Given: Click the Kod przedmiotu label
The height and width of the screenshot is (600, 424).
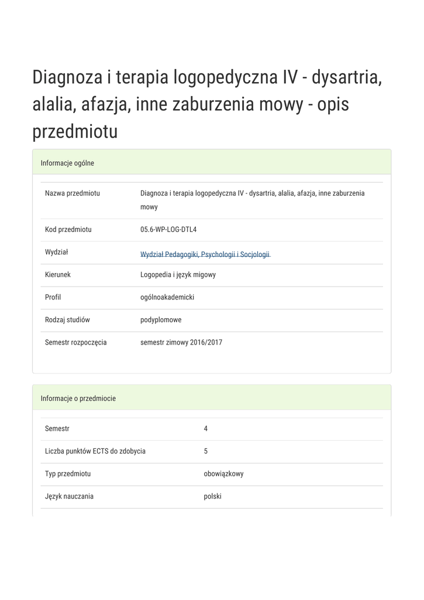Looking at the screenshot, I should 68,229.
